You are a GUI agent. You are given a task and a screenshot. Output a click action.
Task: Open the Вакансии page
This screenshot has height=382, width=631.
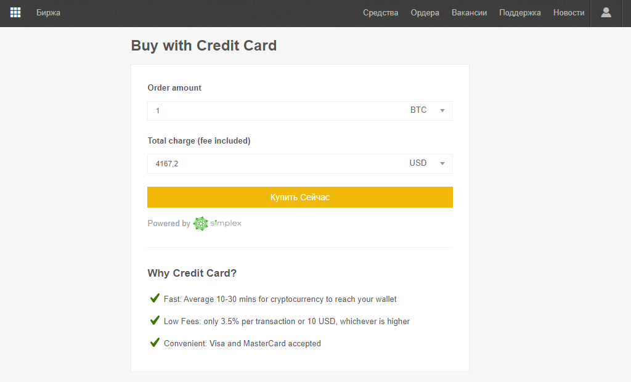point(469,13)
